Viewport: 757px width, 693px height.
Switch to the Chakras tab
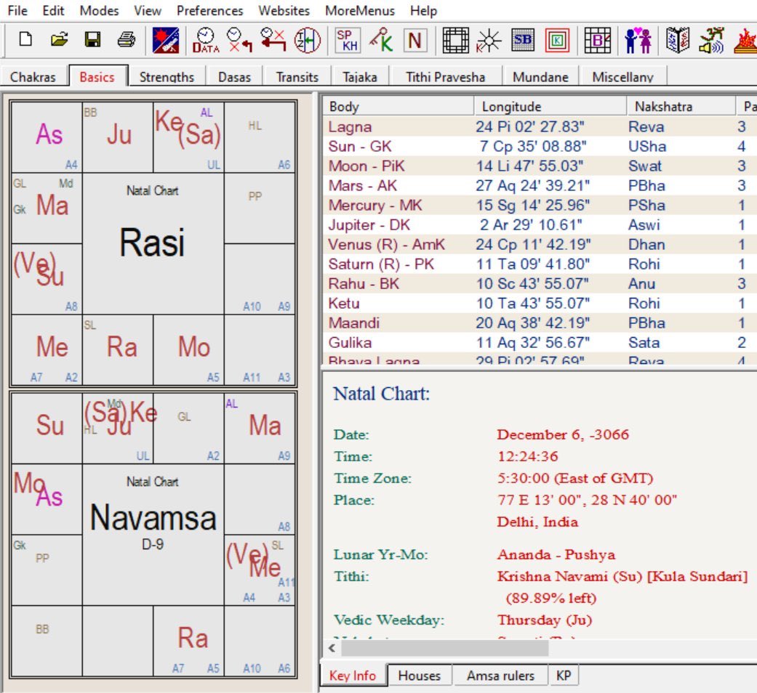(x=33, y=77)
